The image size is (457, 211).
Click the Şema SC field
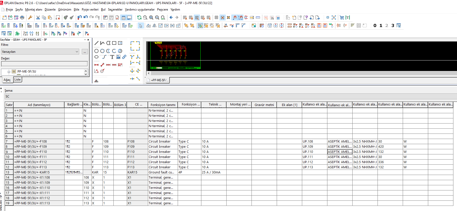(x=231, y=96)
